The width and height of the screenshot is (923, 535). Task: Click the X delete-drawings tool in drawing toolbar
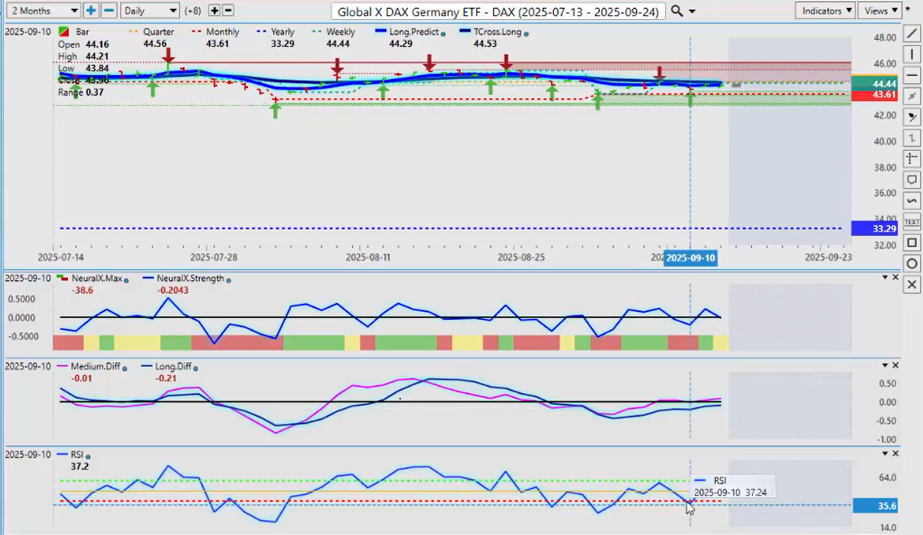tap(912, 285)
